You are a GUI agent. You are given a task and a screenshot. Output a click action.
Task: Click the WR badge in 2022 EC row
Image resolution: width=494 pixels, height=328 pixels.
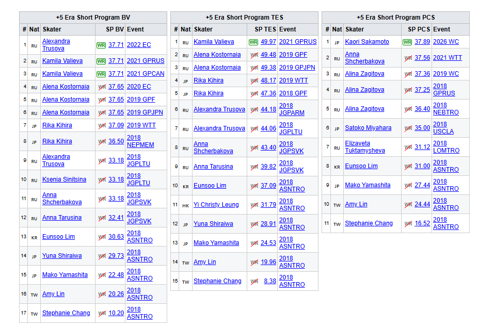click(x=101, y=45)
